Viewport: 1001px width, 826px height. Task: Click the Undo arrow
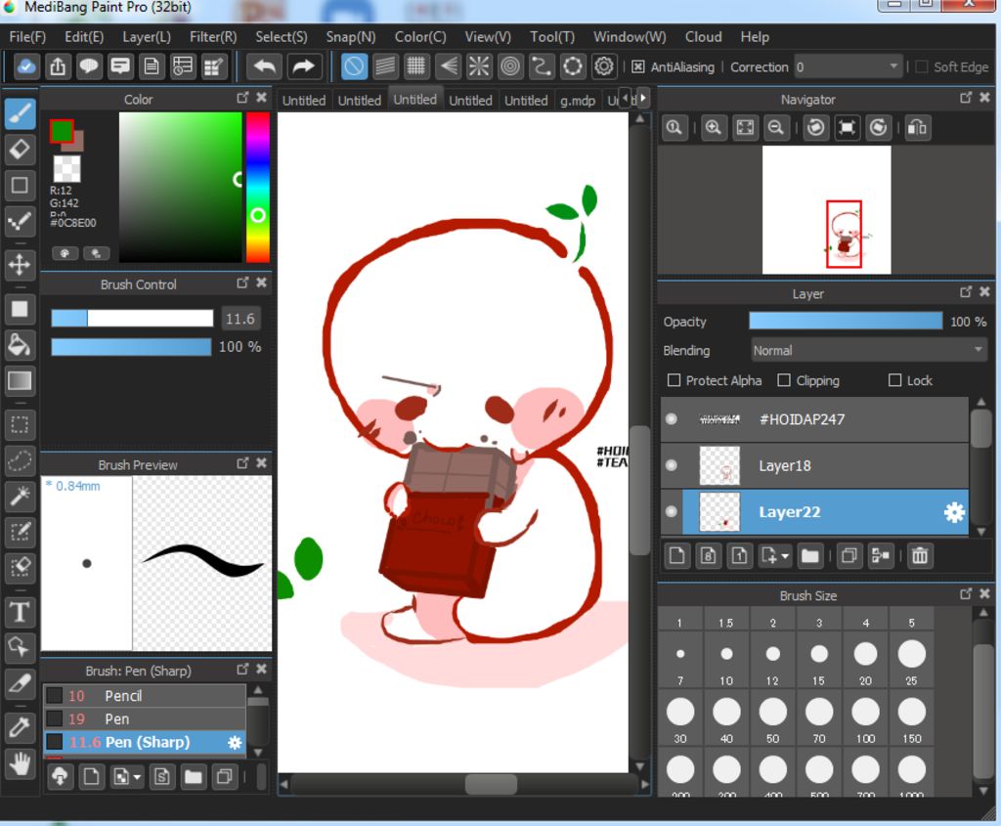(264, 66)
